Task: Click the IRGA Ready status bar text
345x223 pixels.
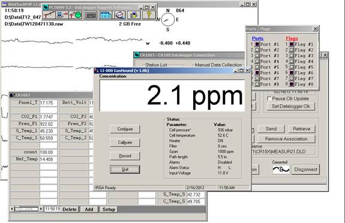Action: pyautogui.click(x=106, y=188)
